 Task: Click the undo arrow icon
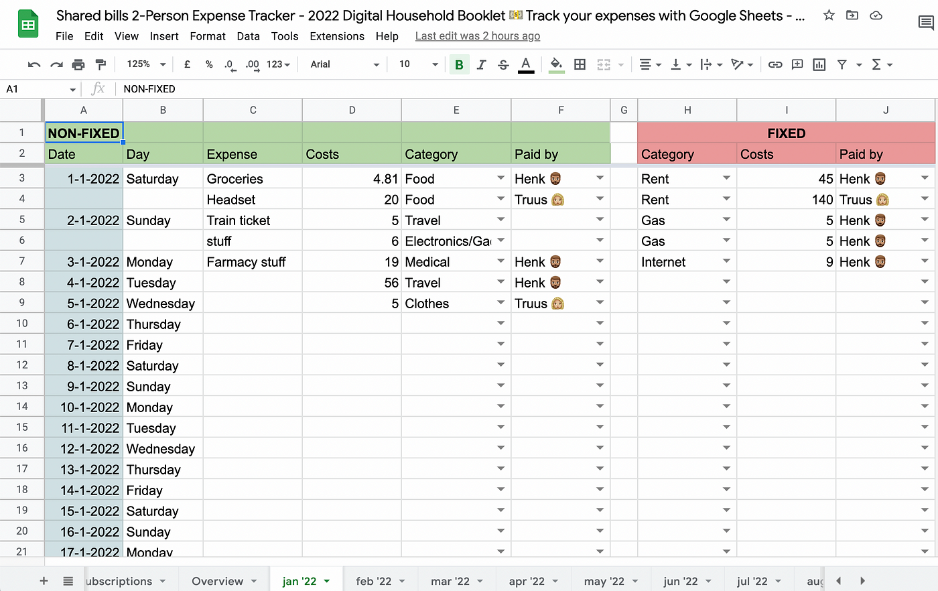click(x=34, y=64)
